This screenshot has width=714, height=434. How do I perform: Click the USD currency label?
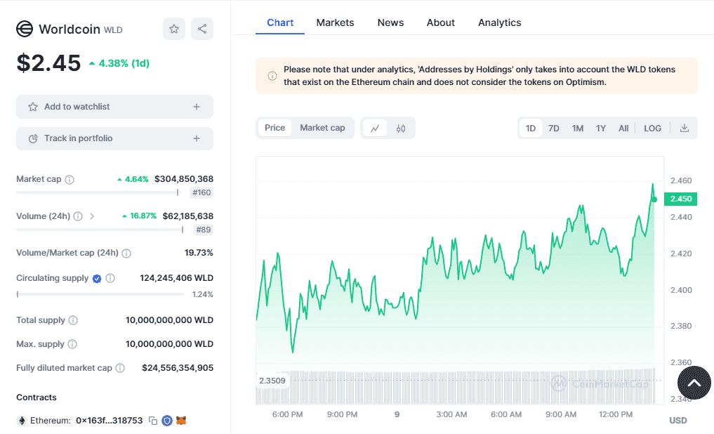pyautogui.click(x=678, y=421)
